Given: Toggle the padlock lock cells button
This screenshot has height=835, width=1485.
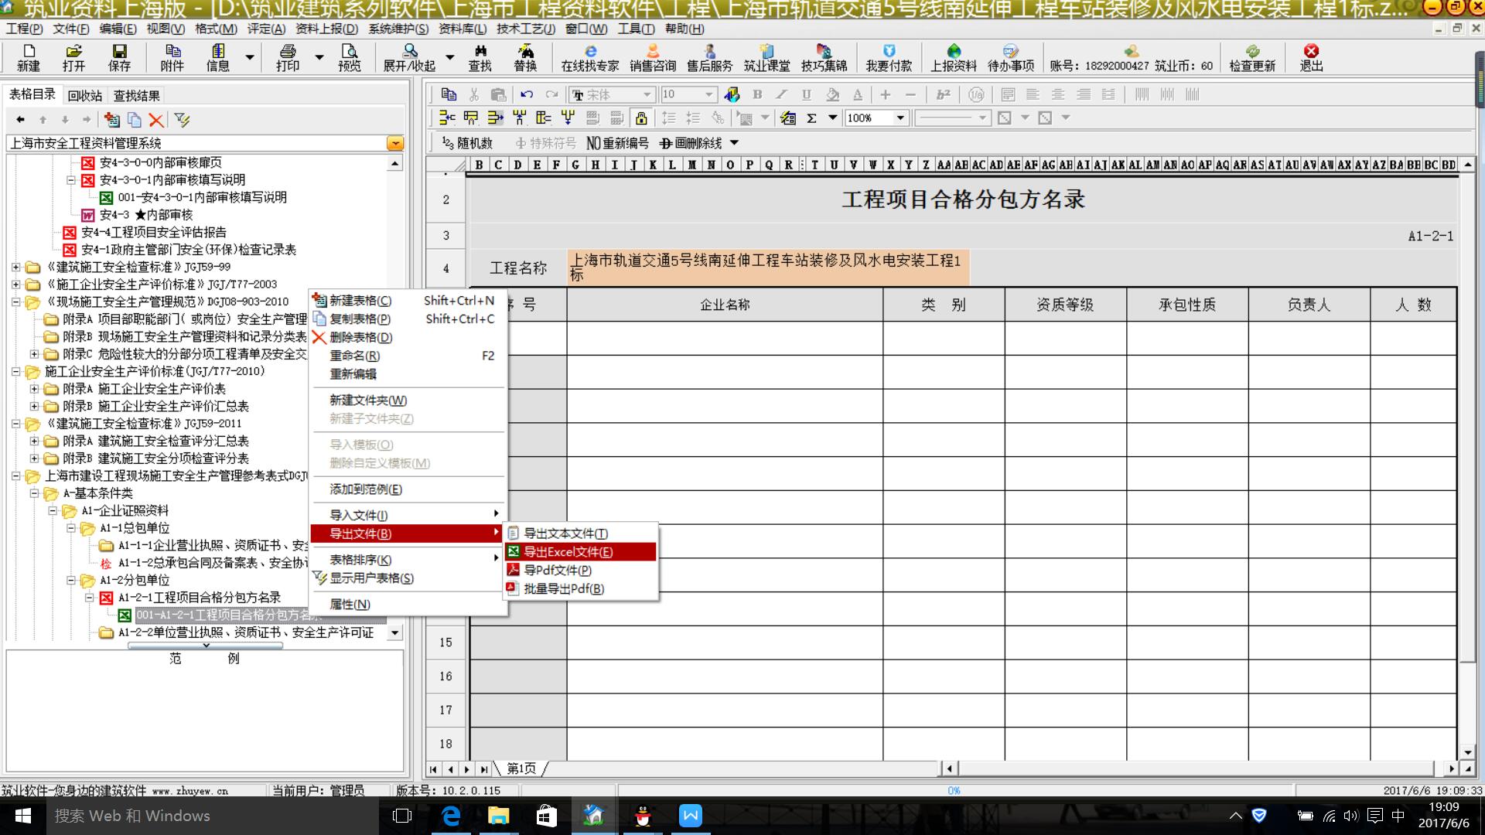Looking at the screenshot, I should pyautogui.click(x=640, y=118).
